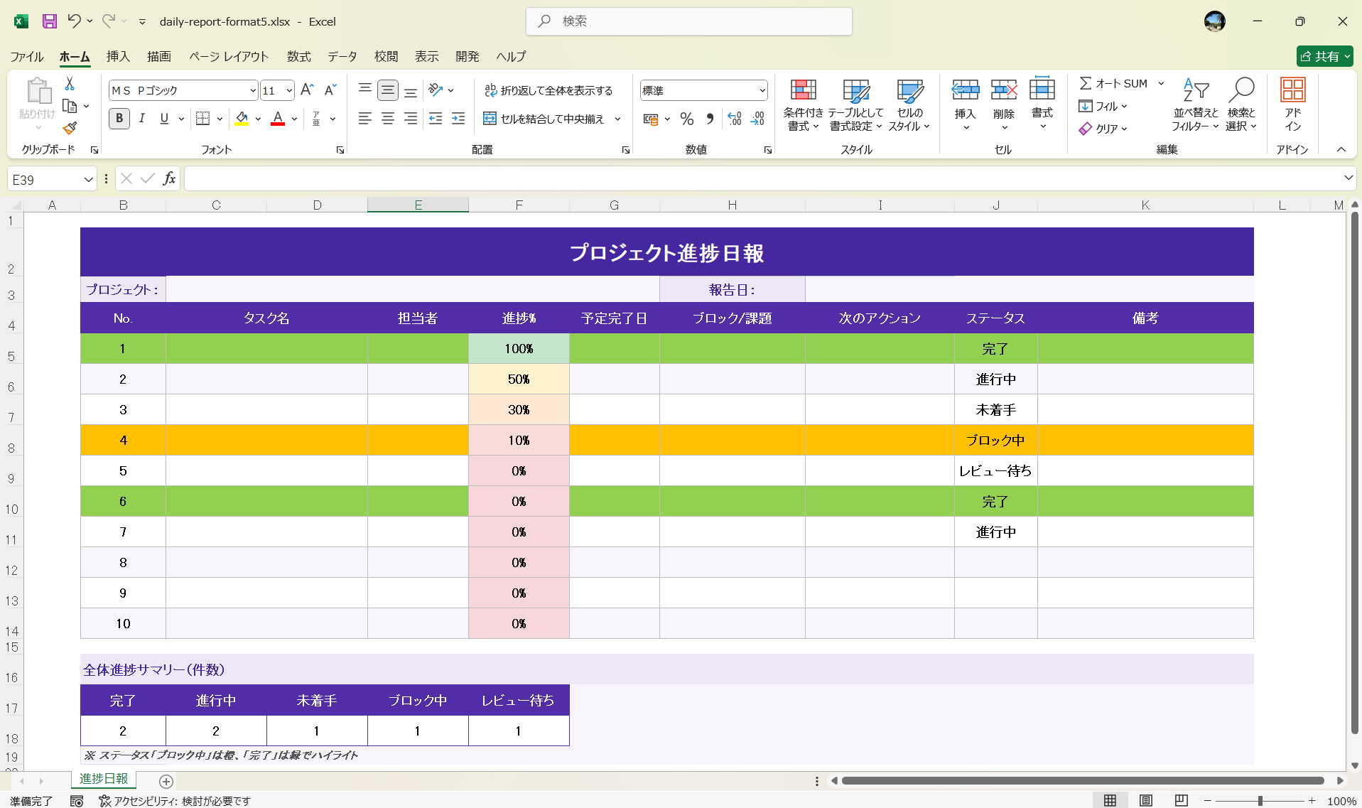Expand the merge and center dropdown arrow
Image resolution: width=1362 pixels, height=808 pixels.
[x=617, y=119]
